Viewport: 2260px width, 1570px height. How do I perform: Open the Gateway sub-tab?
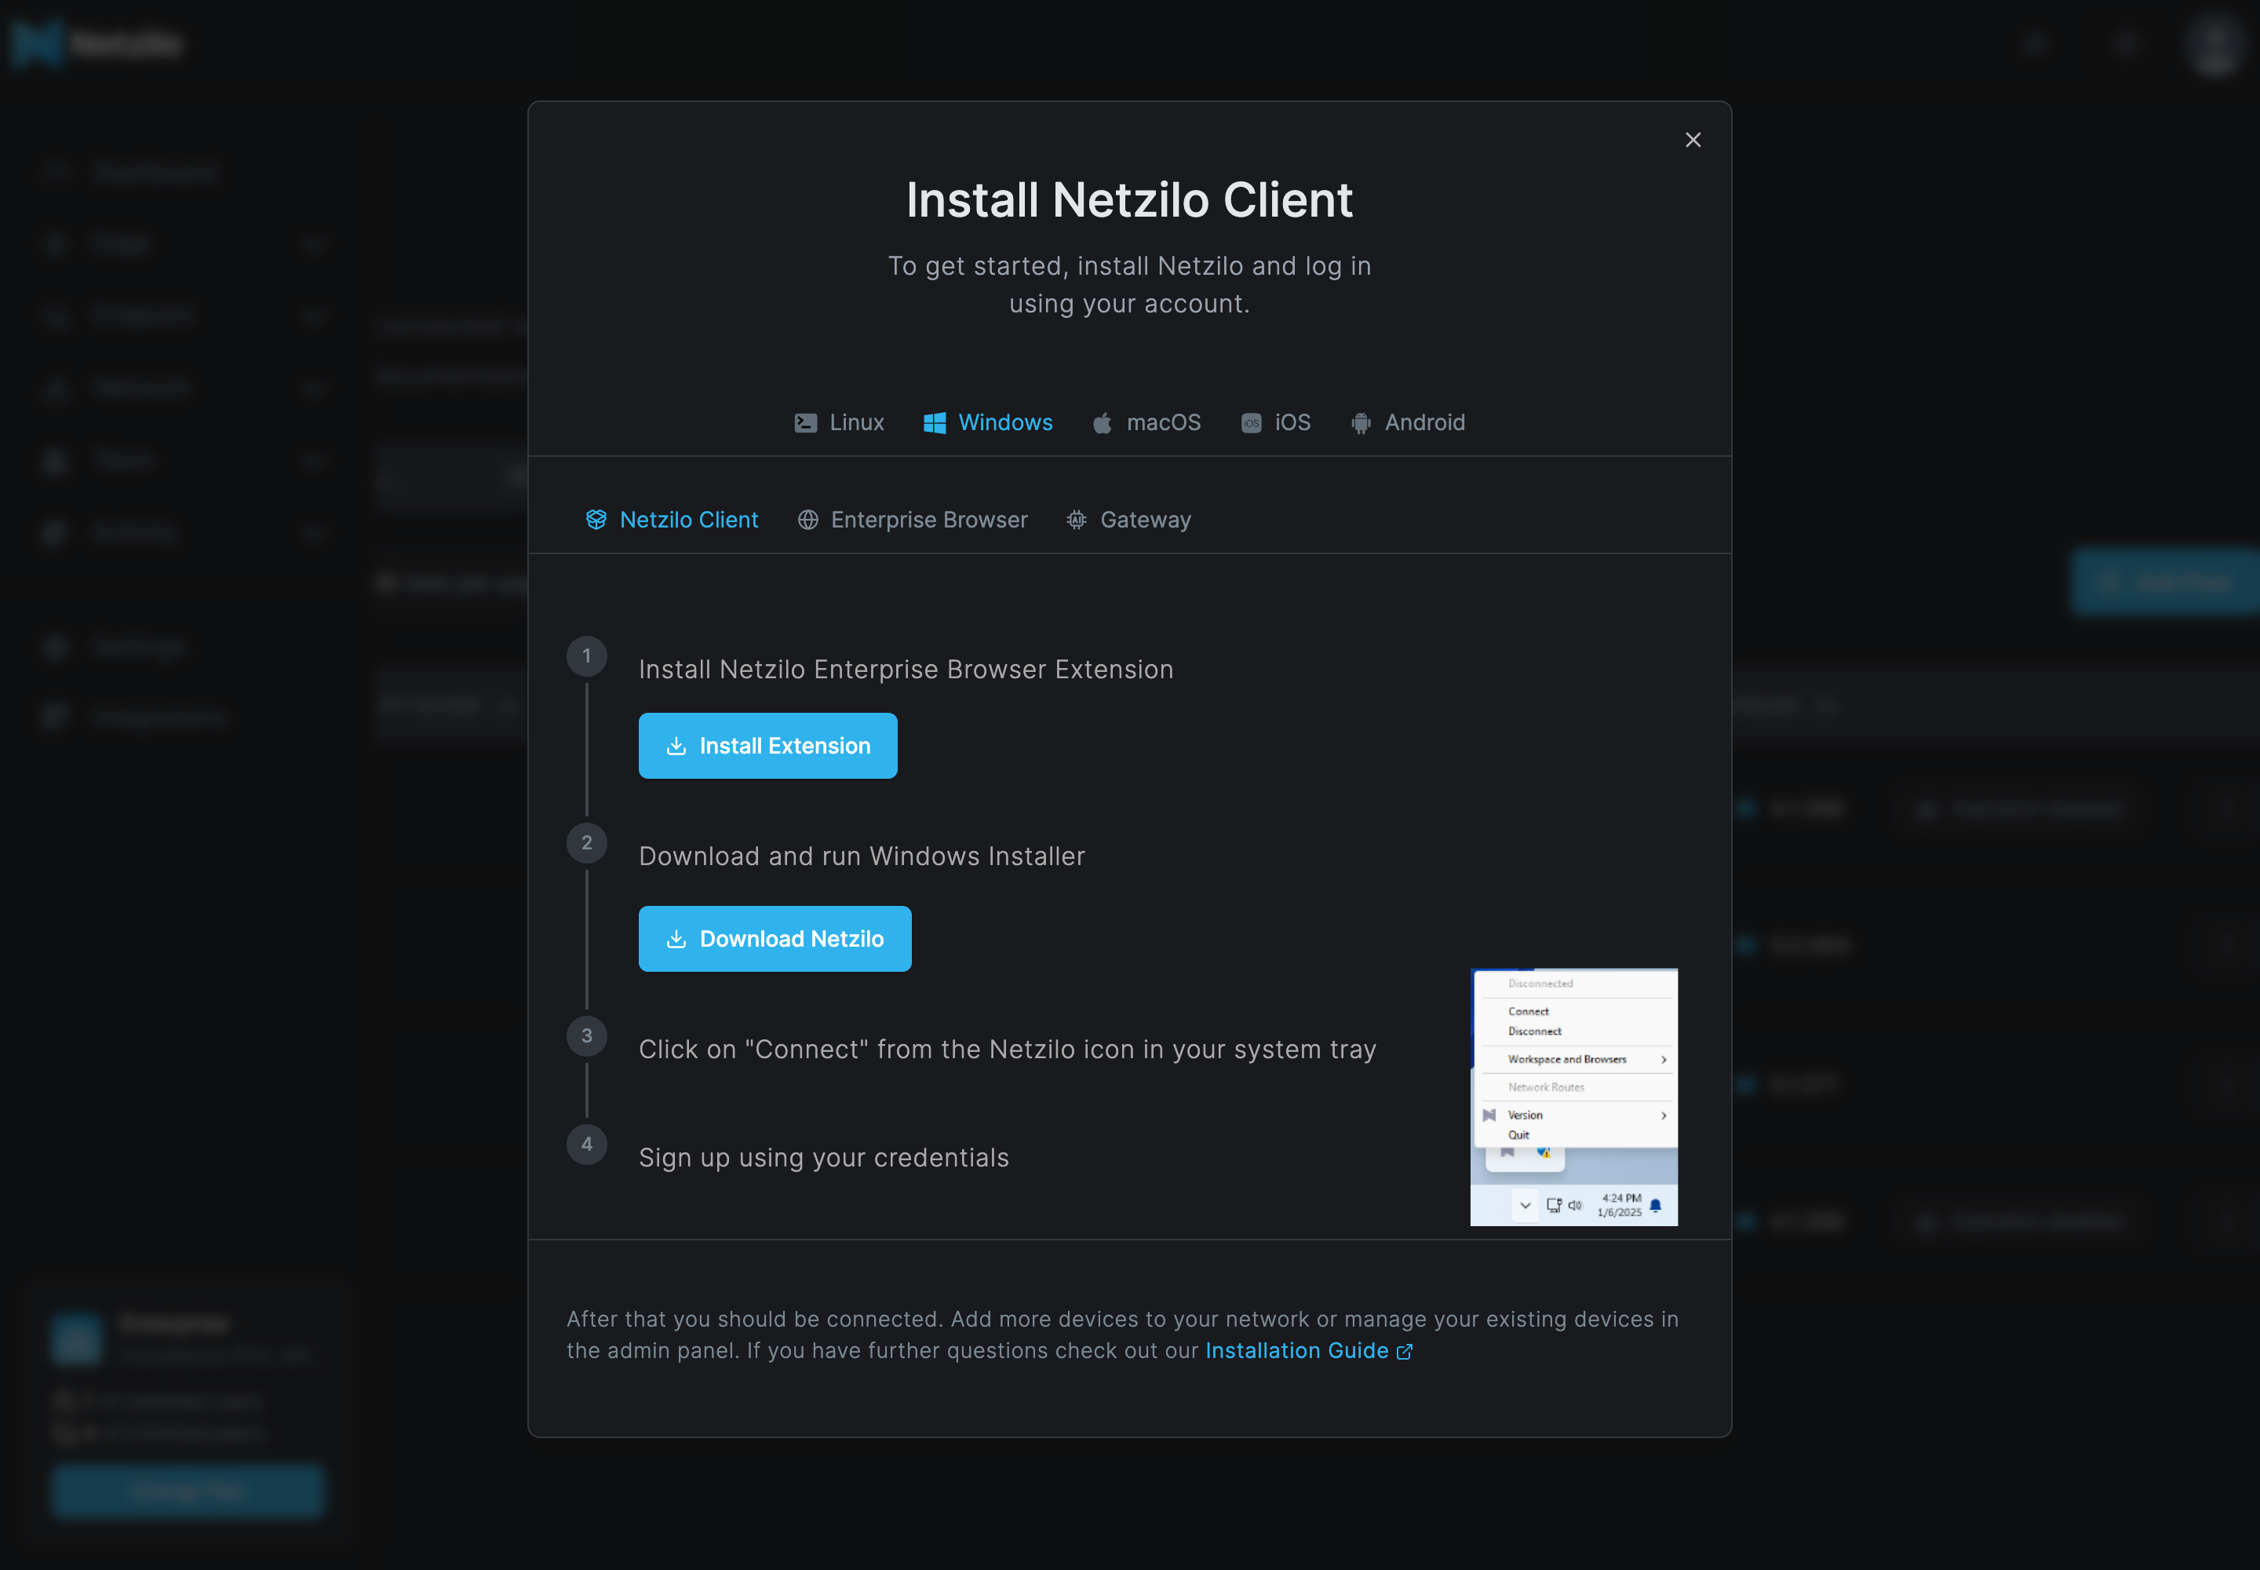pyautogui.click(x=1128, y=520)
